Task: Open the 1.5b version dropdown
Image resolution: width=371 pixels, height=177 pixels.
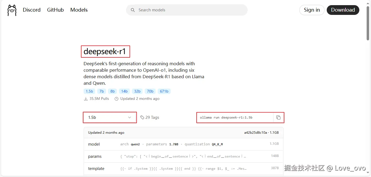Action: click(x=110, y=117)
